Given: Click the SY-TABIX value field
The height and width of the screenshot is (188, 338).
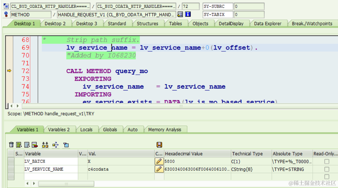Looking at the screenshot, I should 249,15.
